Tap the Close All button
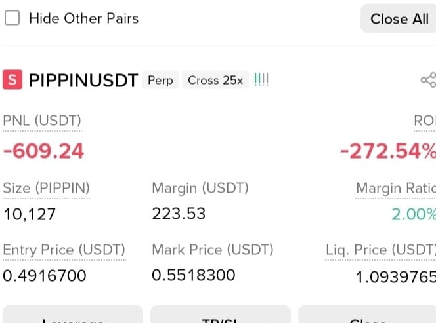Image resolution: width=436 pixels, height=323 pixels. point(399,19)
